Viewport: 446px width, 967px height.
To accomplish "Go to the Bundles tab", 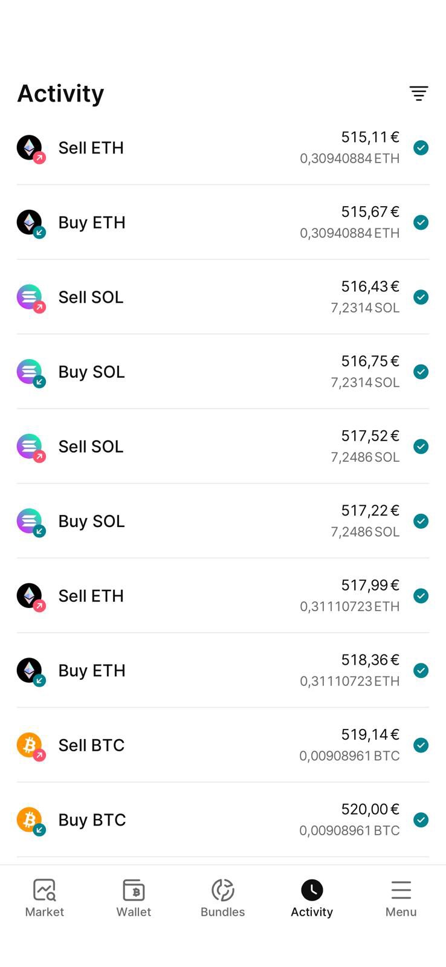I will pos(222,898).
